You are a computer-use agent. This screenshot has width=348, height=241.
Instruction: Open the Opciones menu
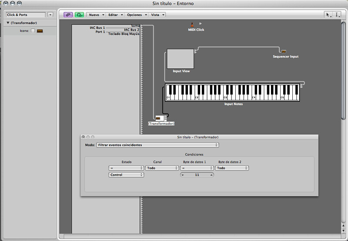[137, 15]
